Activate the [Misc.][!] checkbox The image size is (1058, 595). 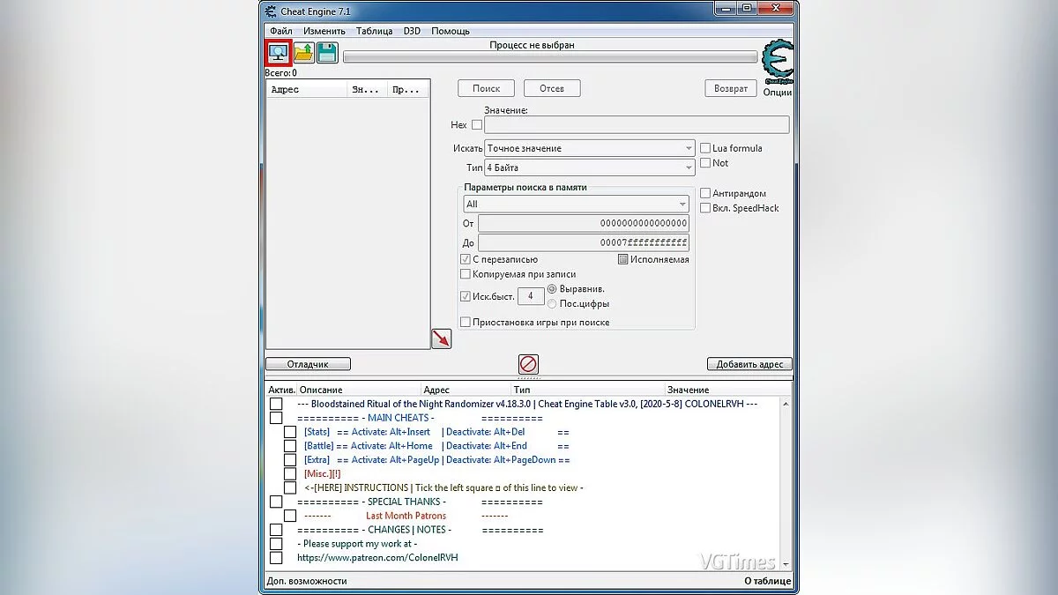coord(290,473)
